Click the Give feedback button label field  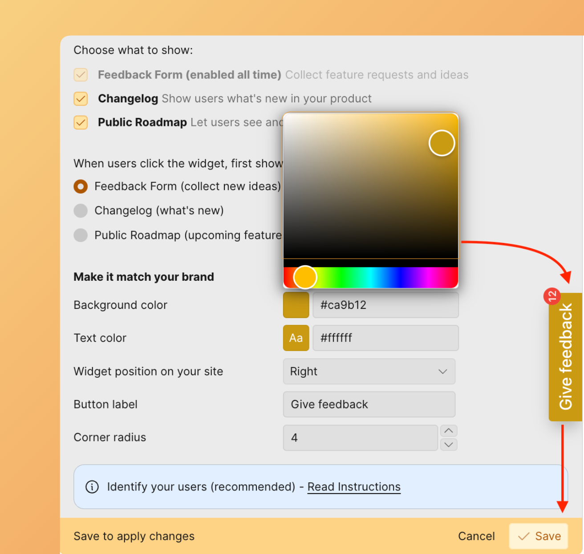[369, 404]
